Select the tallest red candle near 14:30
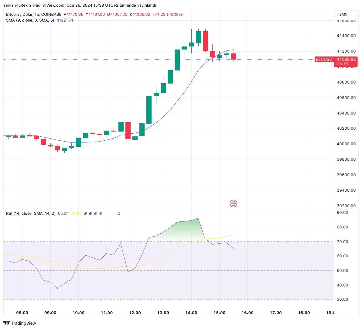This screenshot has height=329, width=362. 206,41
